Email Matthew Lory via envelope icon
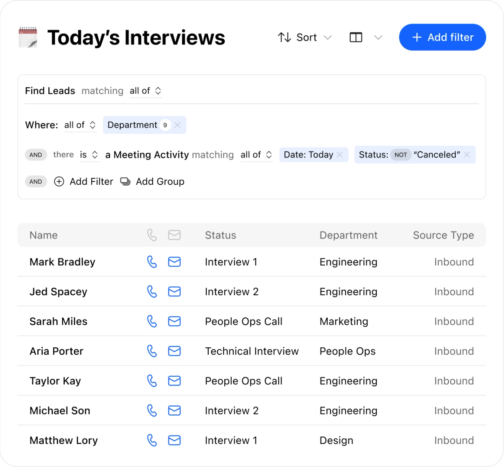The height and width of the screenshot is (467, 504). [174, 441]
